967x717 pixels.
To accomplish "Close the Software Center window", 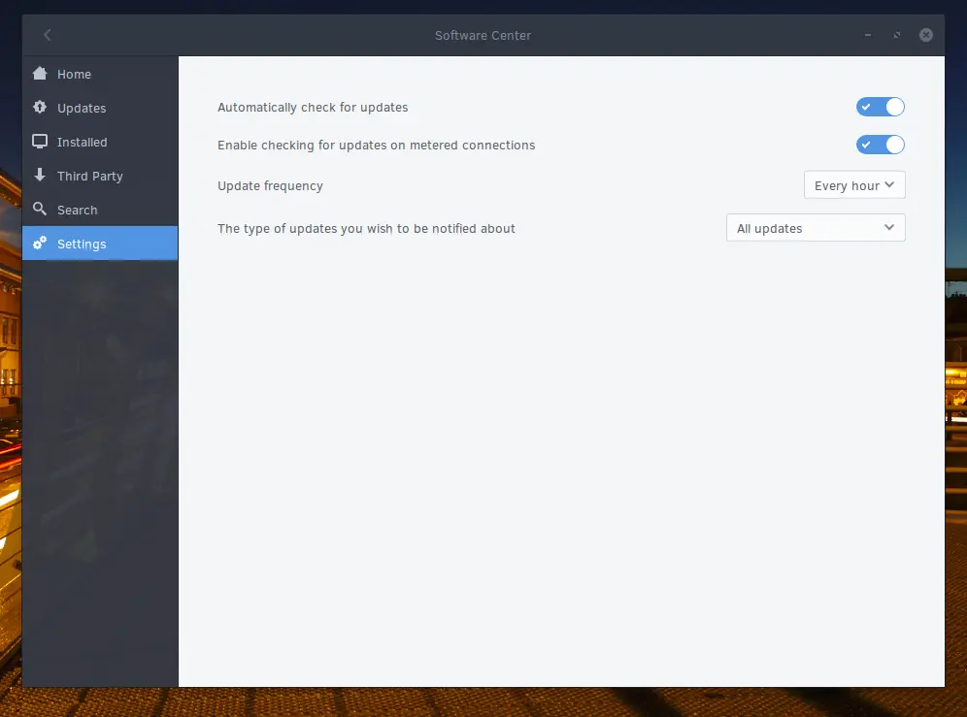I will [925, 35].
